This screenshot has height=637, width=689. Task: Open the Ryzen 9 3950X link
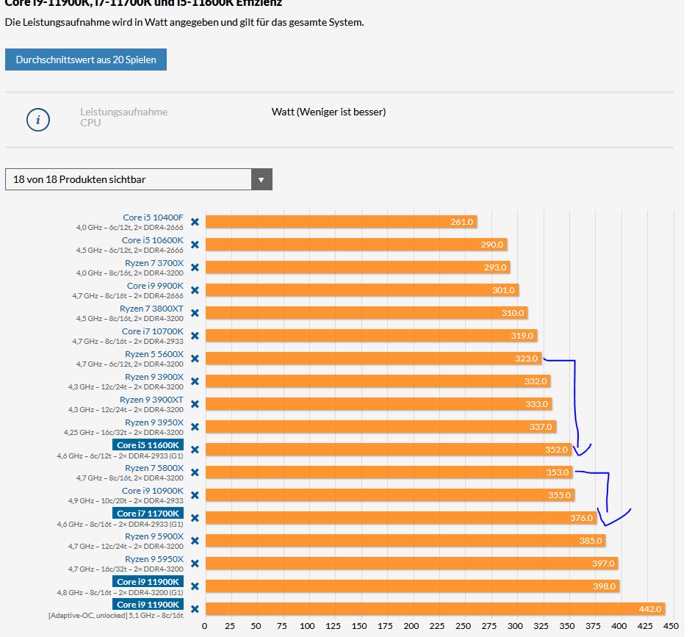pos(154,422)
